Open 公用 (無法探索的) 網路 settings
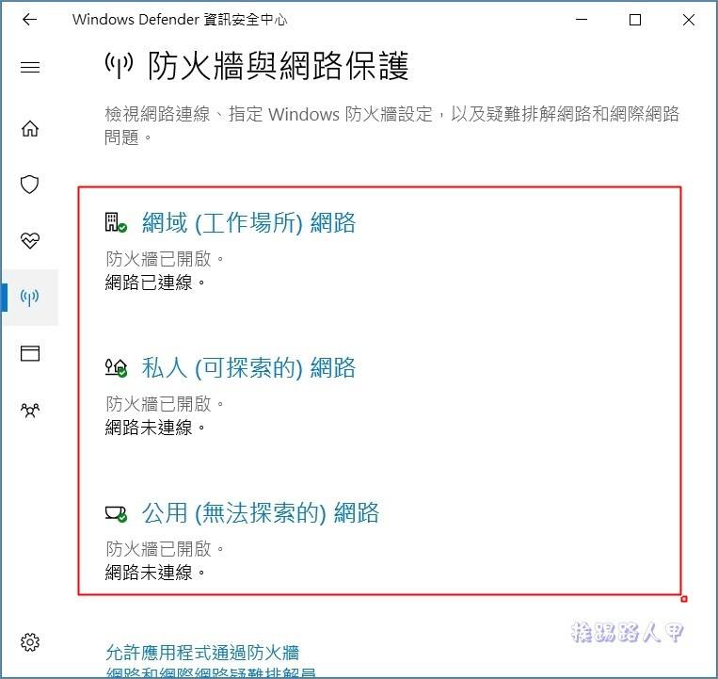Viewport: 718px width, 679px height. [x=261, y=512]
